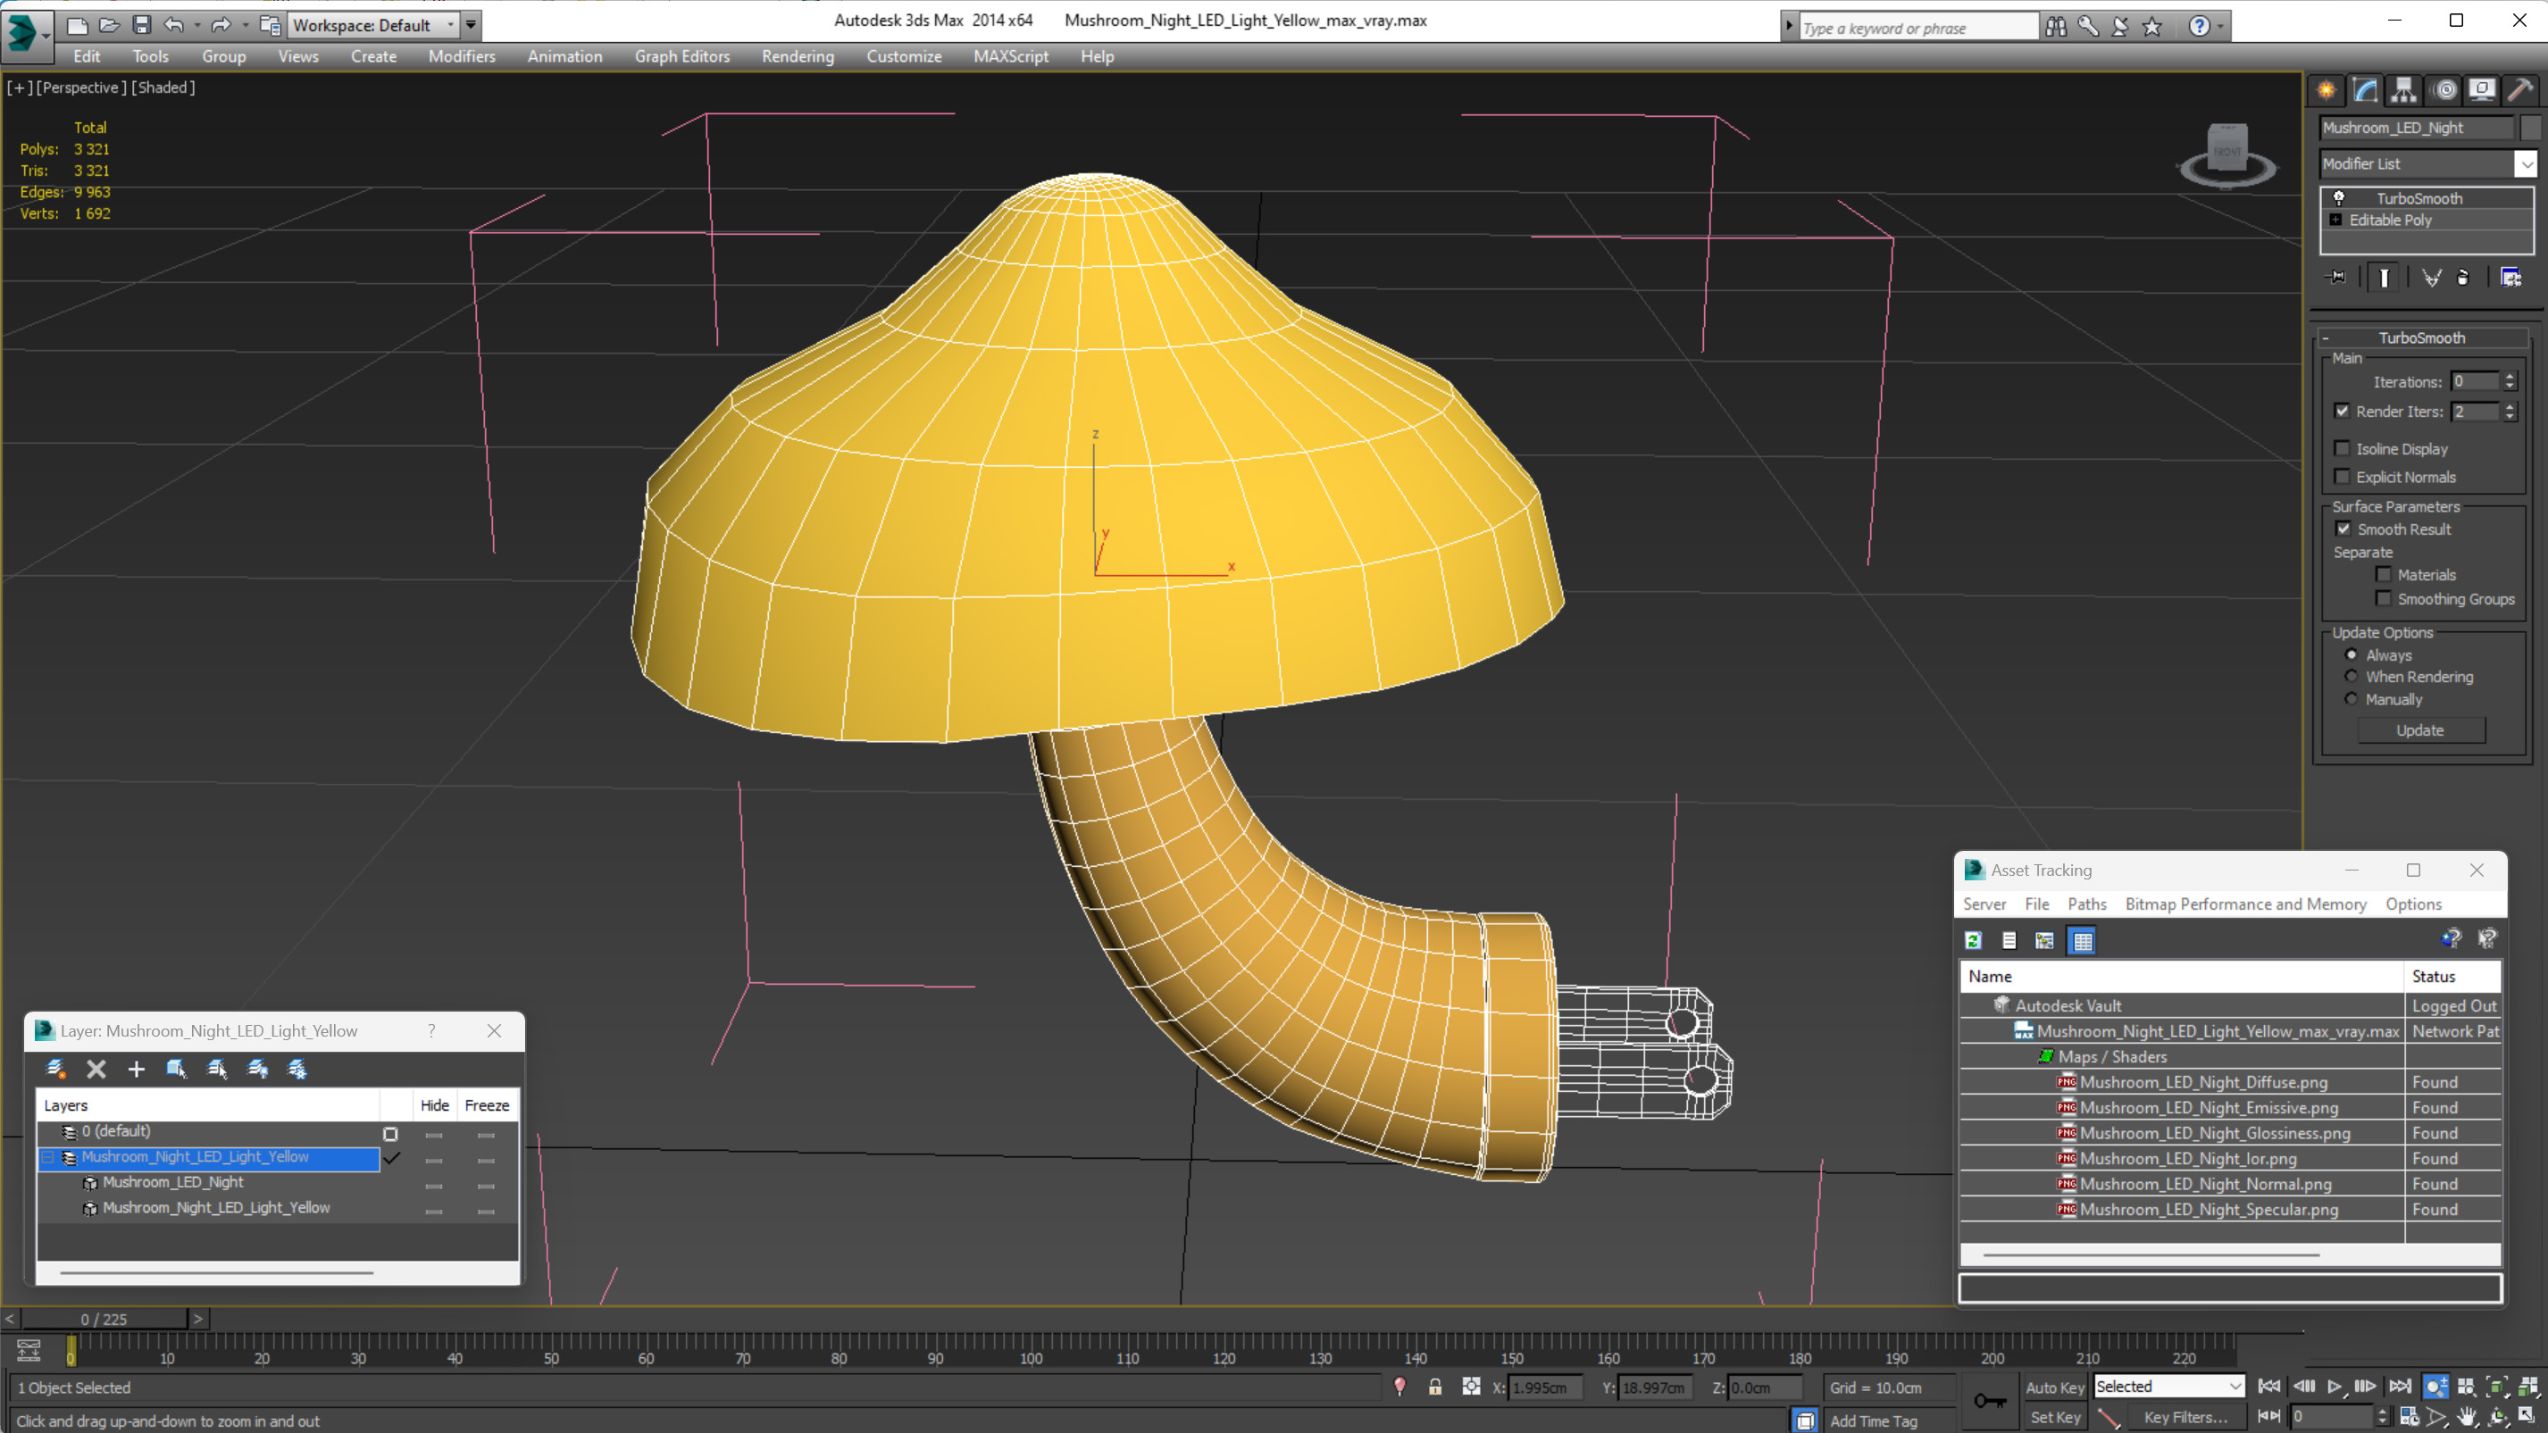Image resolution: width=2548 pixels, height=1433 pixels.
Task: Click the Auto Key button
Action: [x=2054, y=1387]
